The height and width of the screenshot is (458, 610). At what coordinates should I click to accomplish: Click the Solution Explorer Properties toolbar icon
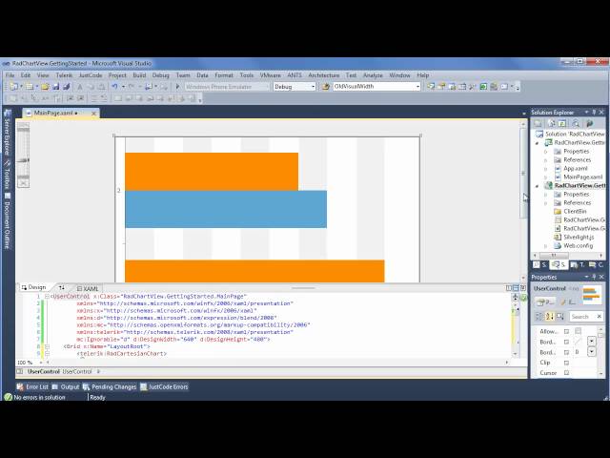tap(538, 123)
